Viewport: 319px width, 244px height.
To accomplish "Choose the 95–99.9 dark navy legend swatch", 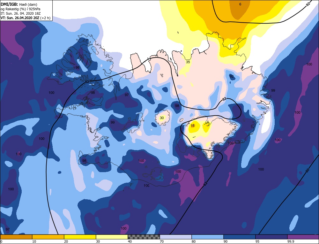I will tap(271, 237).
